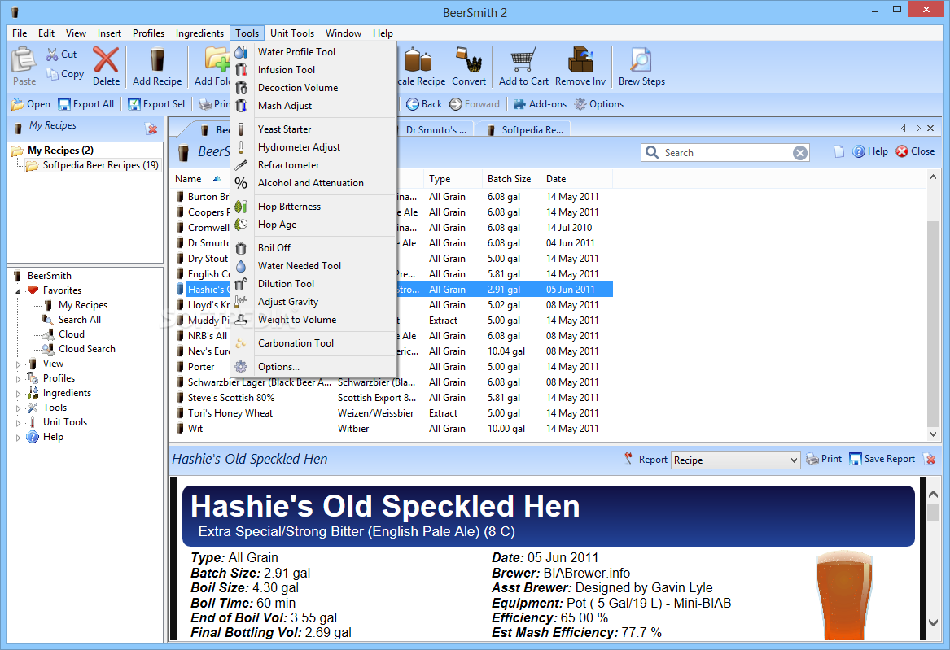Screen dimensions: 950x650
Task: Open the Ingredients menu in the menu bar
Action: pos(199,33)
